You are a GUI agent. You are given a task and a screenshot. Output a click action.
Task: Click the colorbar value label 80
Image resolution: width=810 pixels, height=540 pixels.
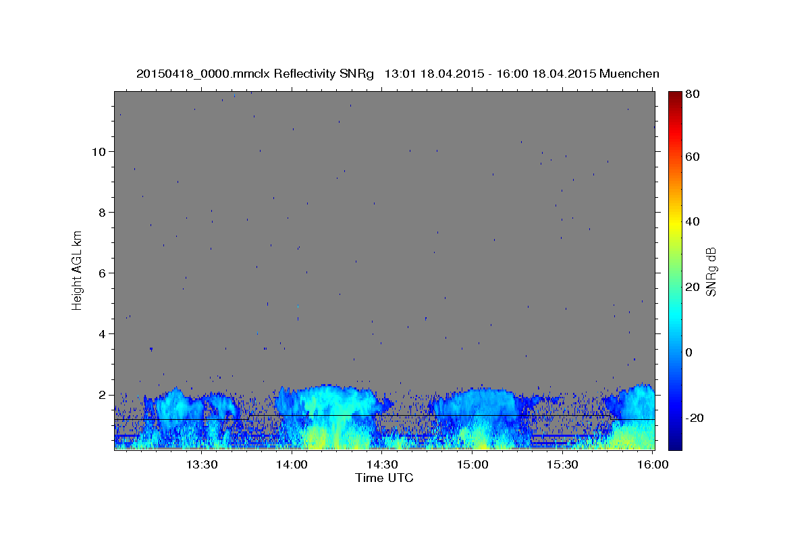click(x=693, y=94)
